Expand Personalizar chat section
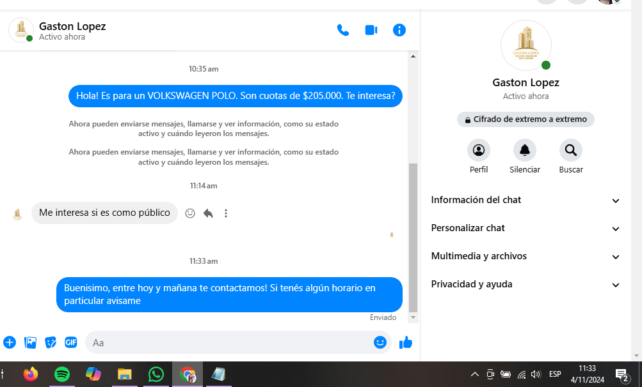 point(526,228)
